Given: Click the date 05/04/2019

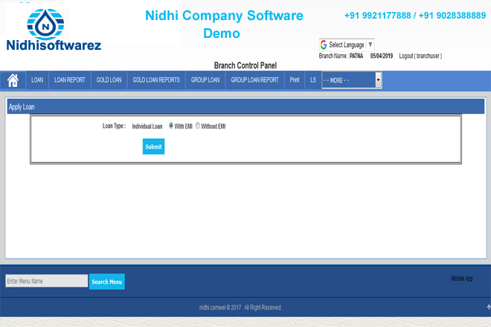Looking at the screenshot, I should coord(382,56).
